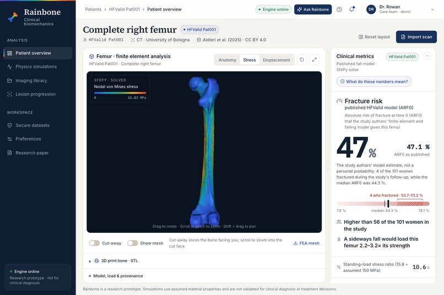Click Patients breadcrumb link
Viewport: 444px width, 295px height.
(x=93, y=9)
